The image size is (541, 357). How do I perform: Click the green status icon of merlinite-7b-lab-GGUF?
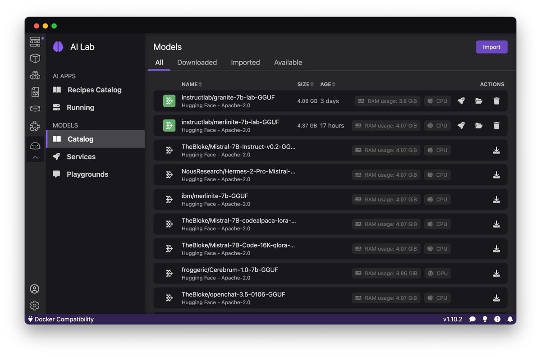coord(170,126)
